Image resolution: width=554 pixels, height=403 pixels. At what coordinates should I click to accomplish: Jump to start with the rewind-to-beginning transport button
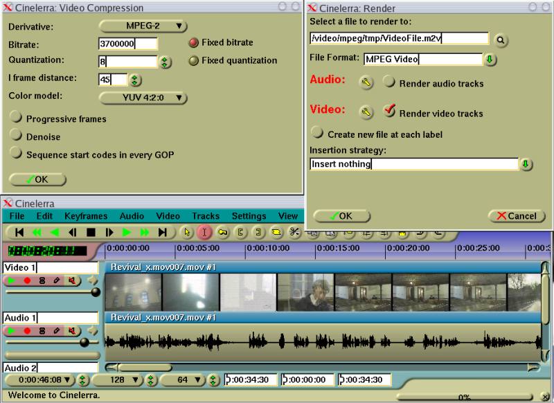point(19,232)
